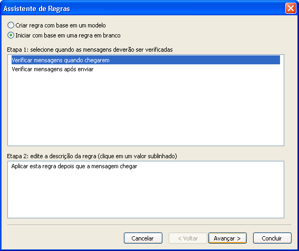The width and height of the screenshot is (299, 251).
Task: Click the highlighted selection bar's right end in Etapa 1
Action: (275, 60)
